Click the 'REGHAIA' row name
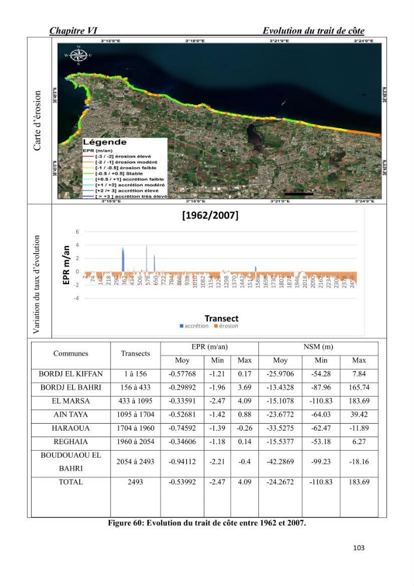This screenshot has height=586, width=414. 70,442
